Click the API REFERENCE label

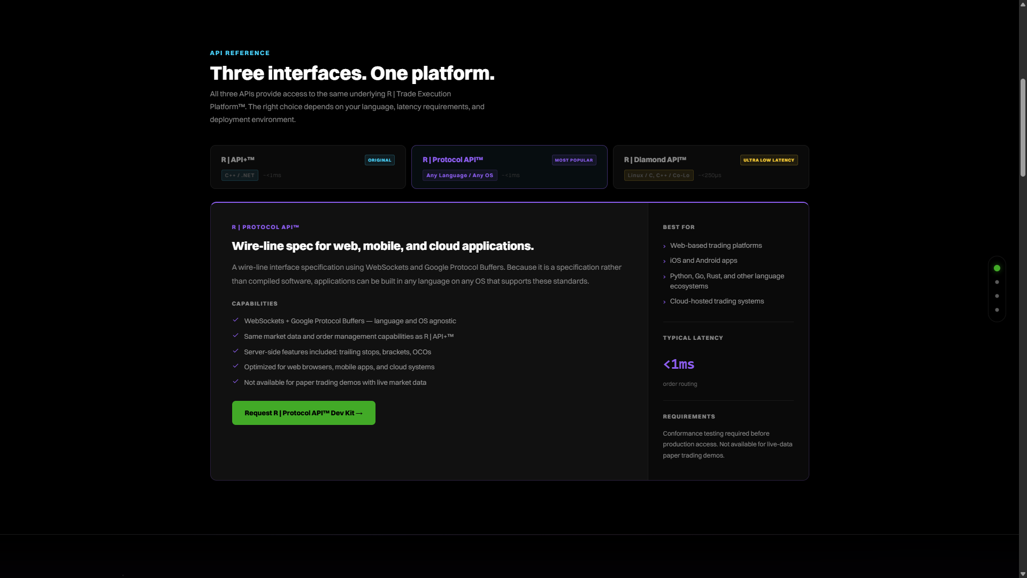pyautogui.click(x=240, y=53)
